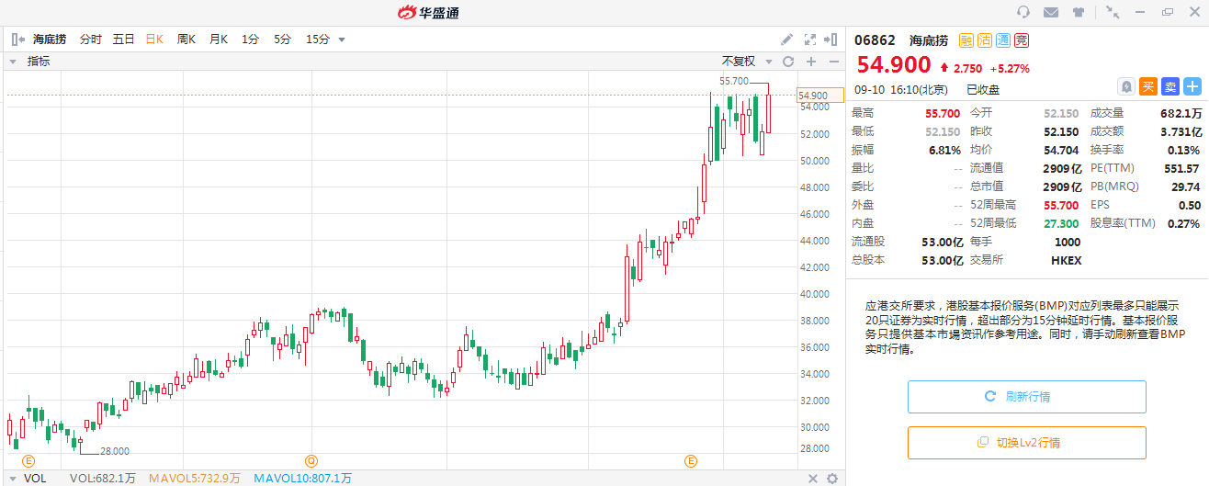The width and height of the screenshot is (1209, 486).
Task: Set a price alert bell icon
Action: 1126,86
